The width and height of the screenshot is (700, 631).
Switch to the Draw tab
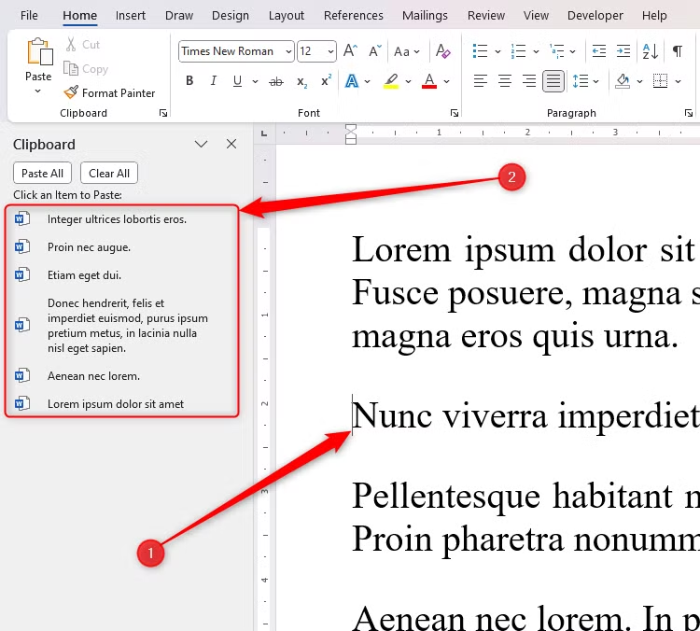(x=179, y=15)
